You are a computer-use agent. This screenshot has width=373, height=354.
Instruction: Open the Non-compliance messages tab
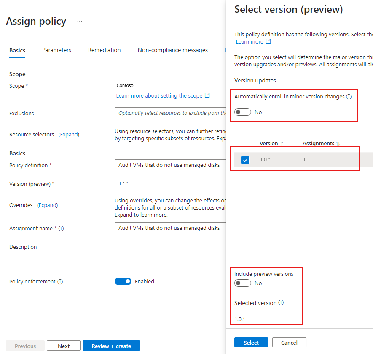pyautogui.click(x=172, y=50)
